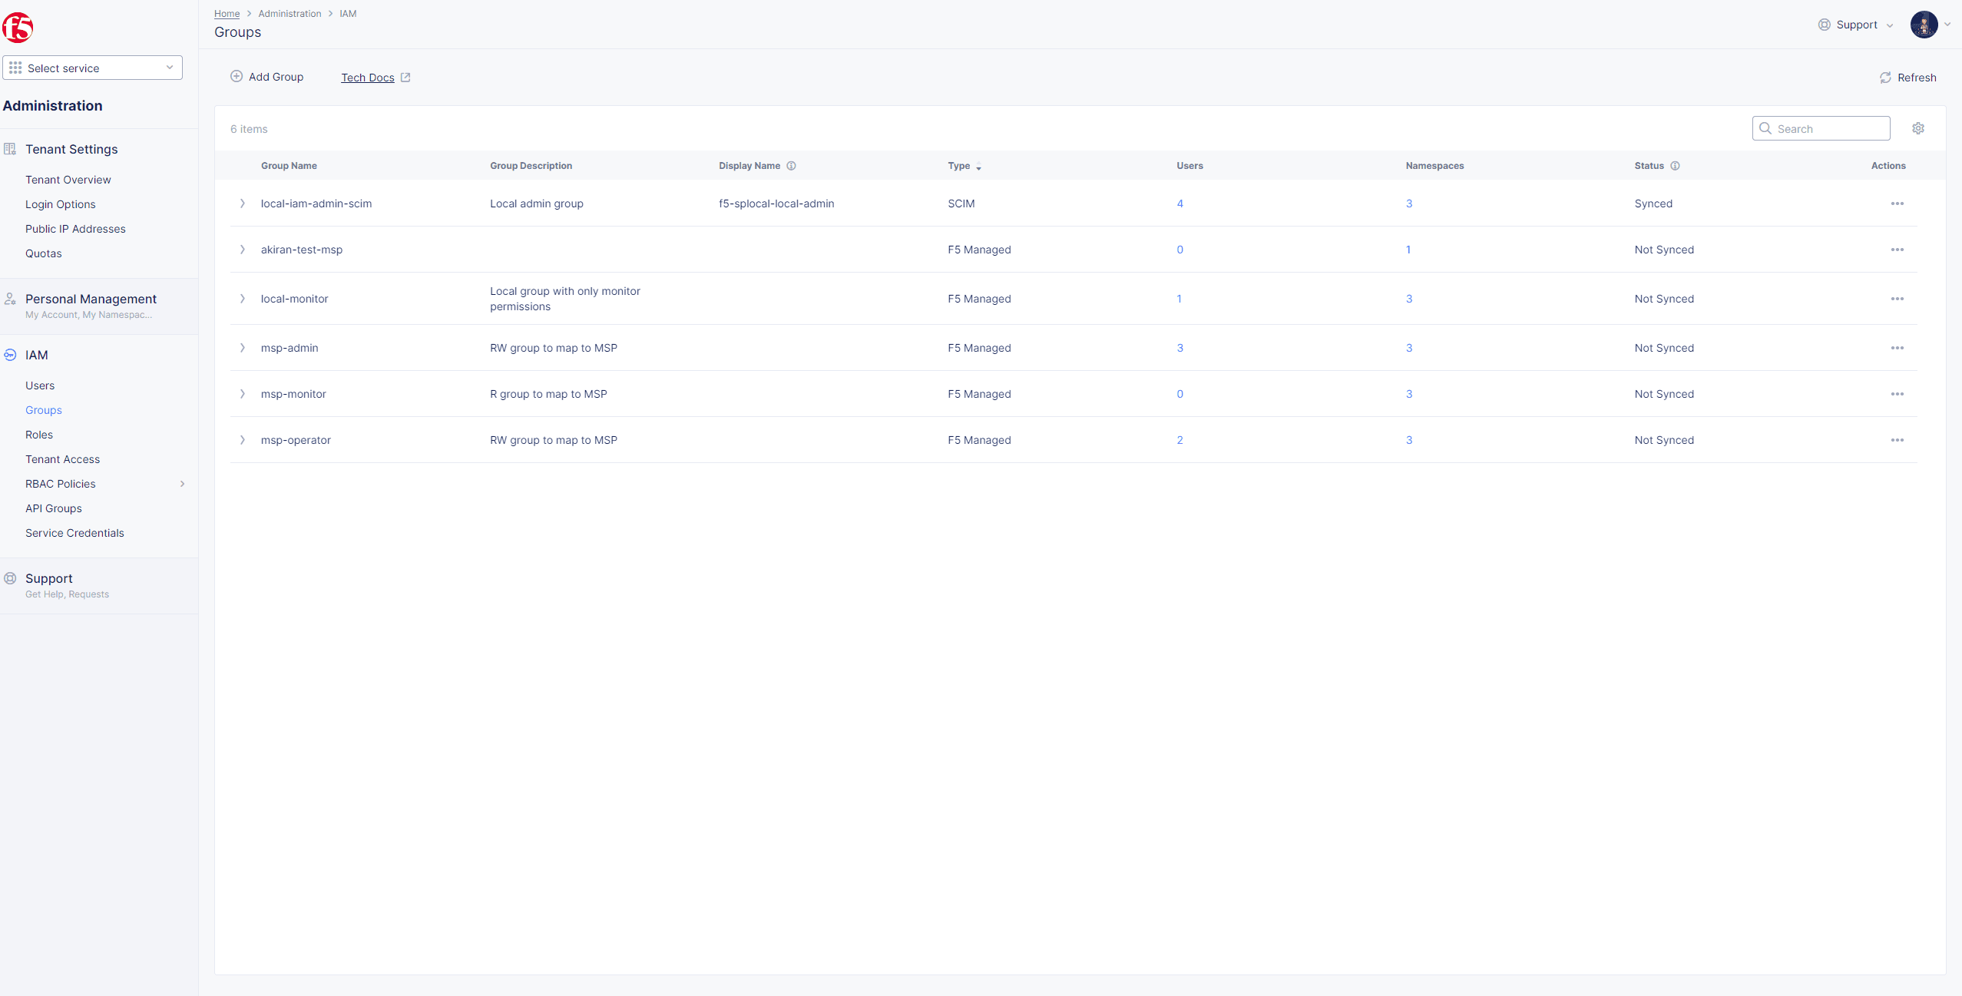The width and height of the screenshot is (1962, 996).
Task: Toggle the Support section in sidebar
Action: pyautogui.click(x=47, y=577)
